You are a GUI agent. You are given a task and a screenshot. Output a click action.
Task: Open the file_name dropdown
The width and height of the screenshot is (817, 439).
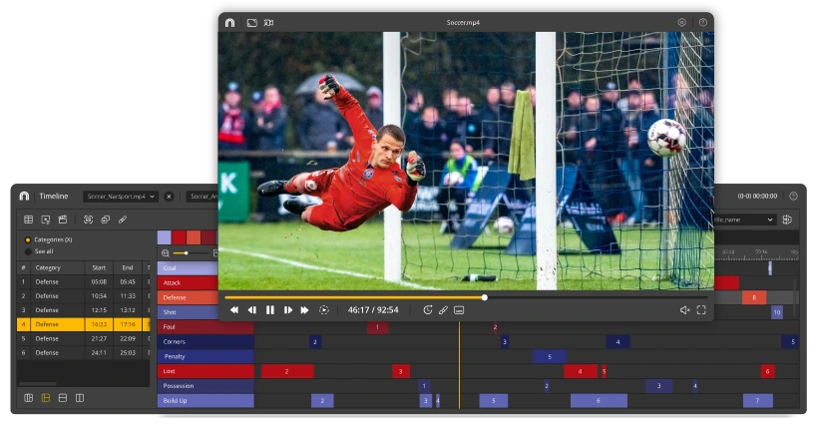pos(743,219)
